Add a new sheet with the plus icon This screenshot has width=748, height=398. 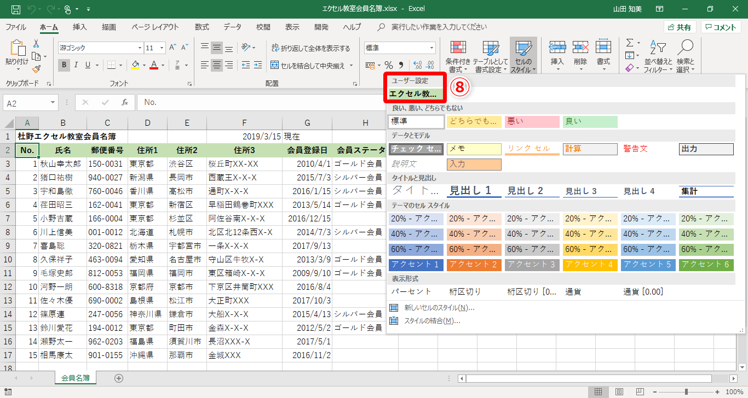tap(119, 378)
